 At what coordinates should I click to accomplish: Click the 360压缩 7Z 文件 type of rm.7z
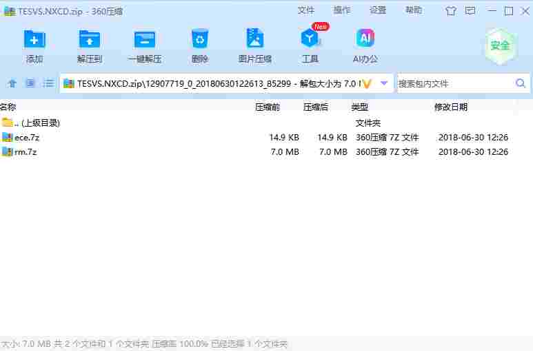(x=388, y=152)
